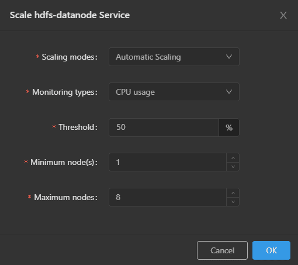Focus the Minimum node(s) number field
This screenshot has width=298, height=265.
click(168, 162)
